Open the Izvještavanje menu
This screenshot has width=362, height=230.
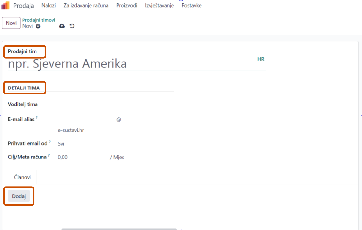159,5
